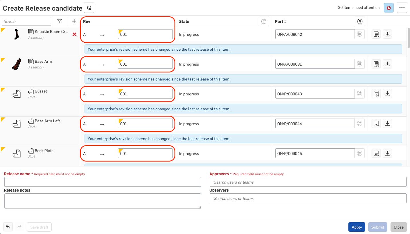Image resolution: width=410 pixels, height=234 pixels.
Task: Click the Back Plate part thumbnail
Action: point(17,154)
